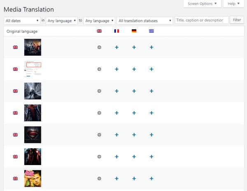
Task: Add German translation for the Spider-Man poster row
Action: point(134,113)
